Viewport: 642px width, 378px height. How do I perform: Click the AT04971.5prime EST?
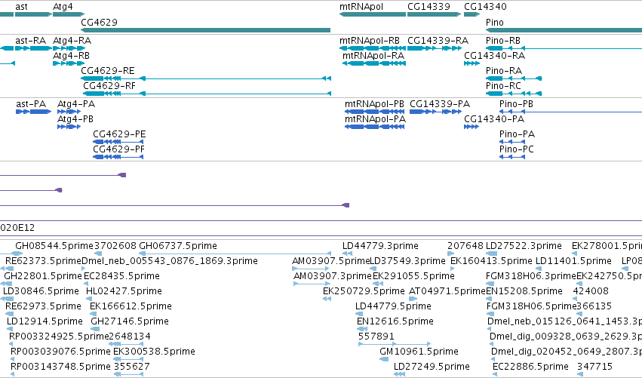tap(447, 291)
